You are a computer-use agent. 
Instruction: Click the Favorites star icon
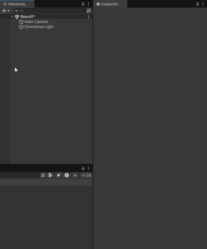point(75,175)
